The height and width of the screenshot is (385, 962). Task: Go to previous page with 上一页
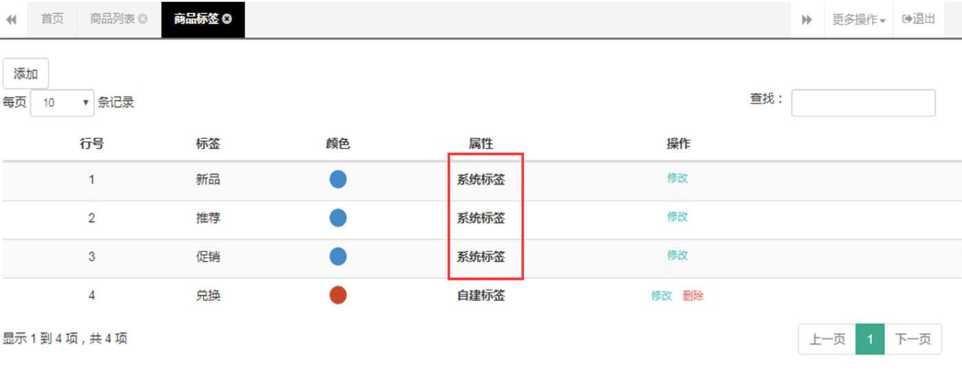tap(827, 339)
